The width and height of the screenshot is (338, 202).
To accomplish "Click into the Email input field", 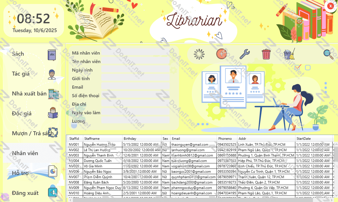I will (135, 87).
